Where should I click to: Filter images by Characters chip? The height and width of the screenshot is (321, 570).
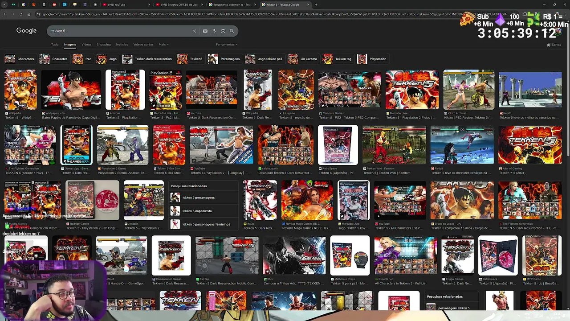coord(20,59)
